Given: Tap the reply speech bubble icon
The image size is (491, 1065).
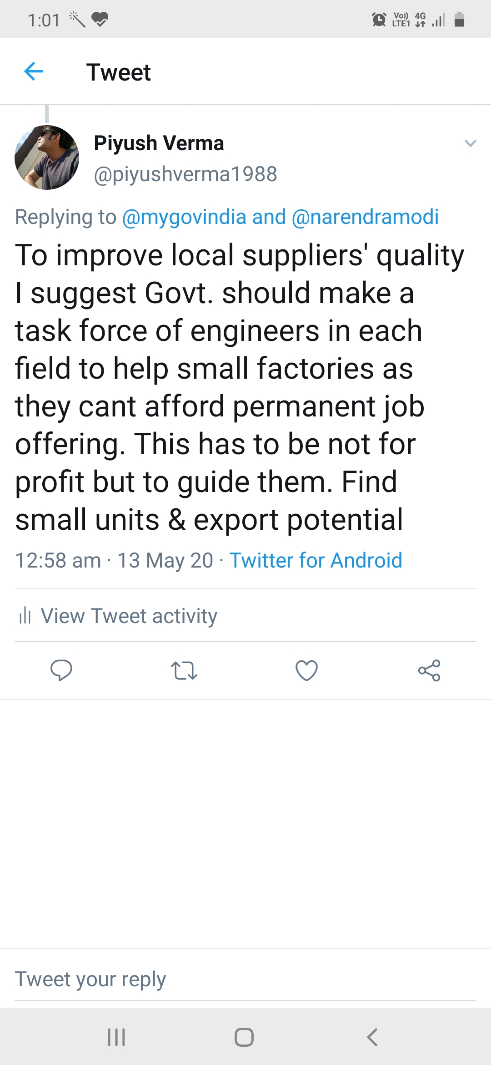Looking at the screenshot, I should coord(61,670).
